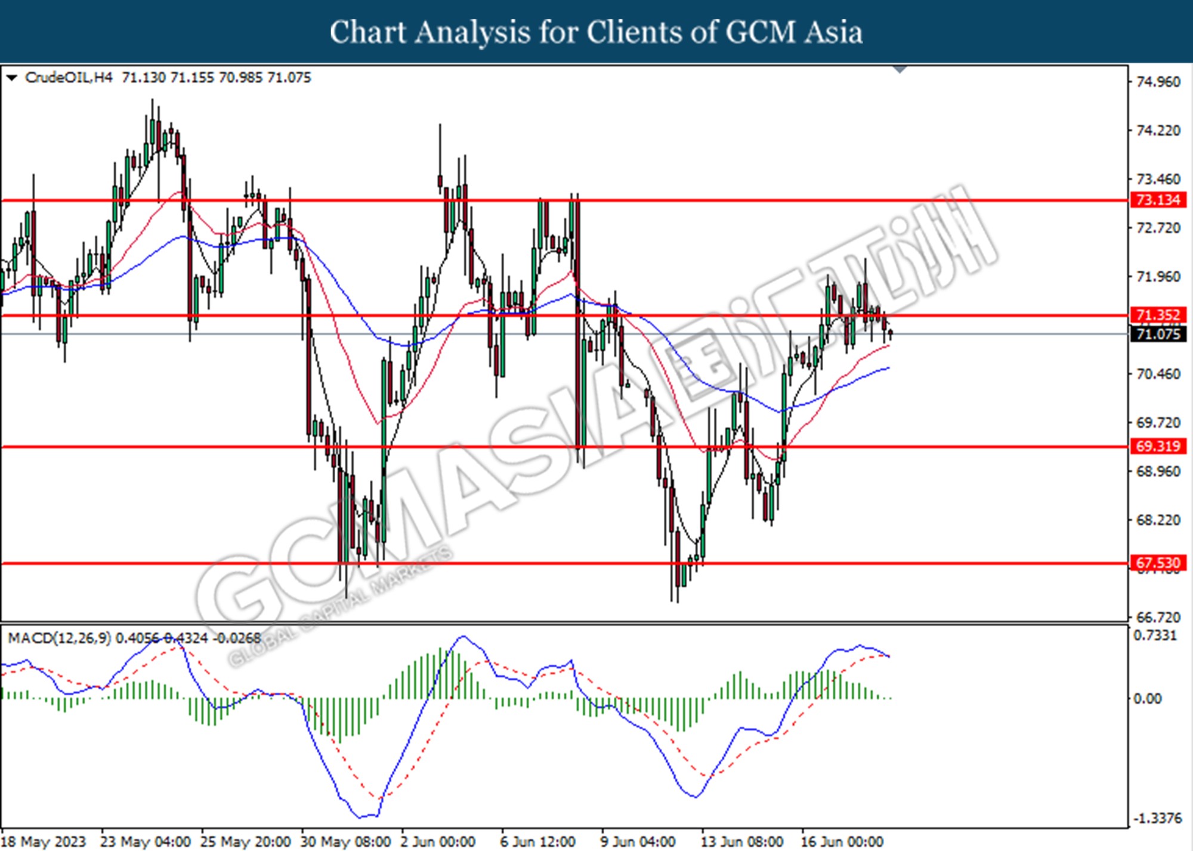1193x851 pixels.
Task: Click the chart shift marker triangle at top
Action: coord(900,70)
